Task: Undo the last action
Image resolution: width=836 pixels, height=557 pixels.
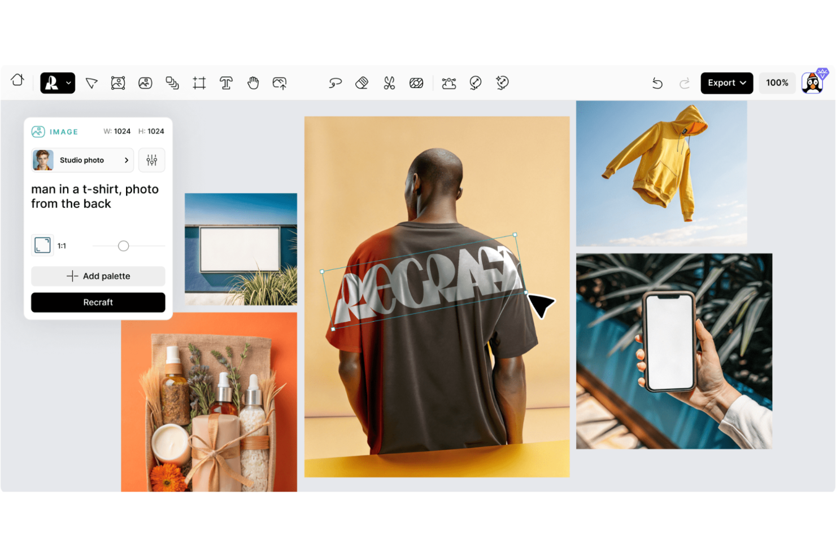Action: 657,84
